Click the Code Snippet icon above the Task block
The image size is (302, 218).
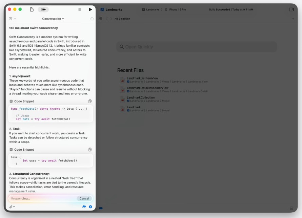11,150
